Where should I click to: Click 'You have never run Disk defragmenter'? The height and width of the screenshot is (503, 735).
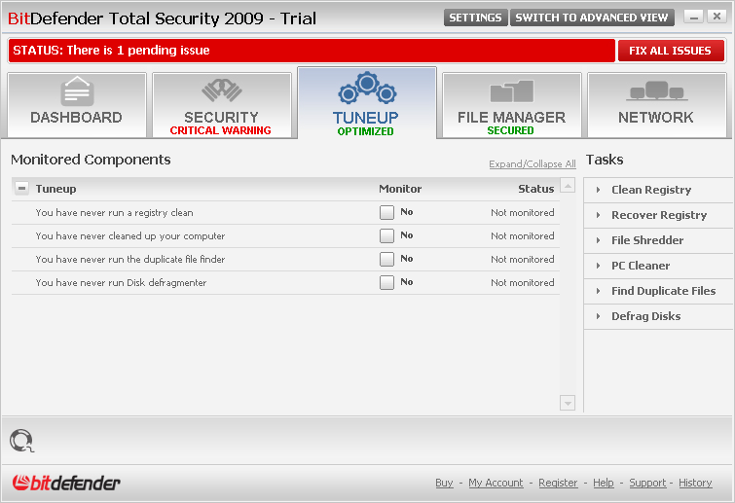pos(121,282)
